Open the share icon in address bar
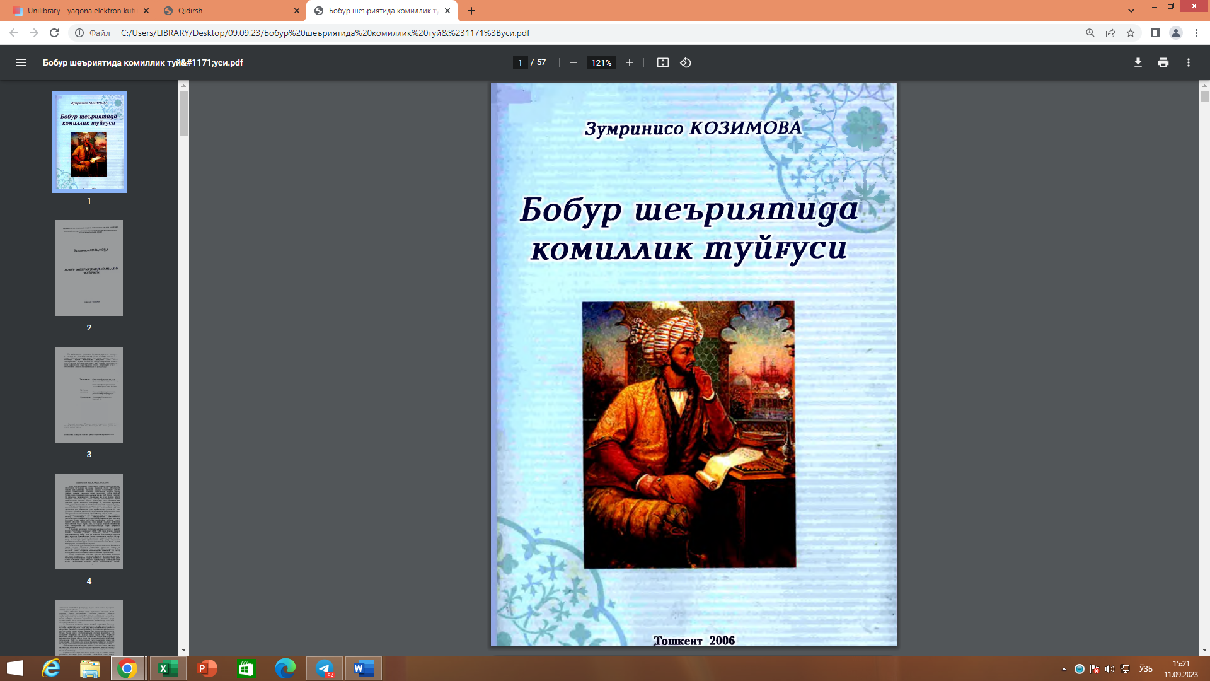Image resolution: width=1210 pixels, height=681 pixels. (1109, 33)
